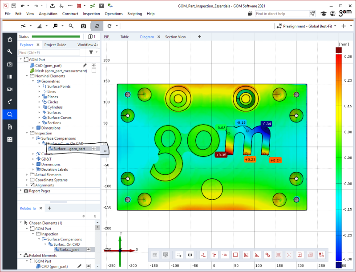
Task: Click the collapse panel double-arrow button
Action: [x=105, y=151]
